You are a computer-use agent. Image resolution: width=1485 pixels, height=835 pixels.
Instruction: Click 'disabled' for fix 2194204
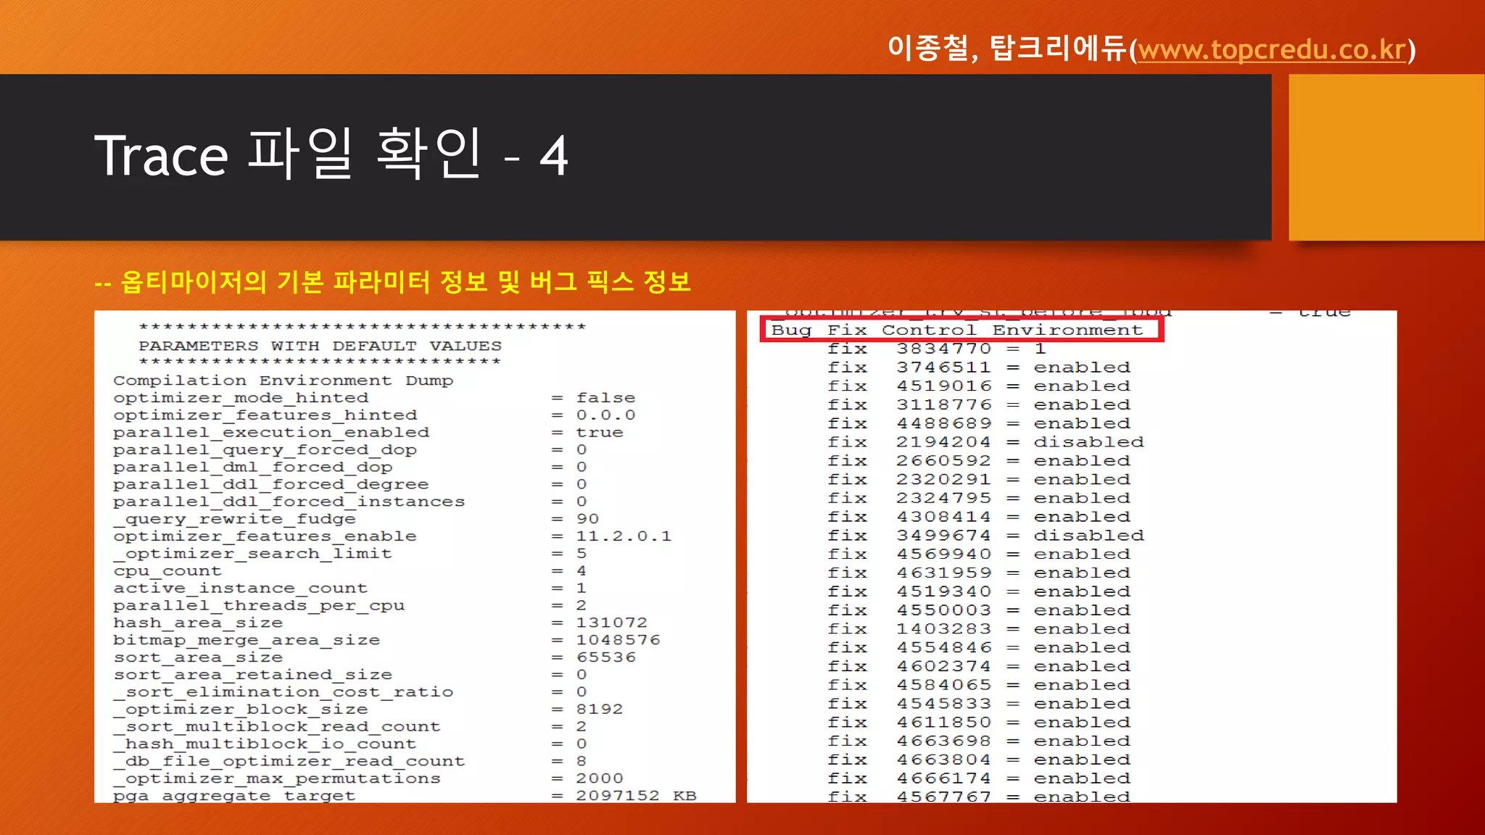pyautogui.click(x=1089, y=443)
